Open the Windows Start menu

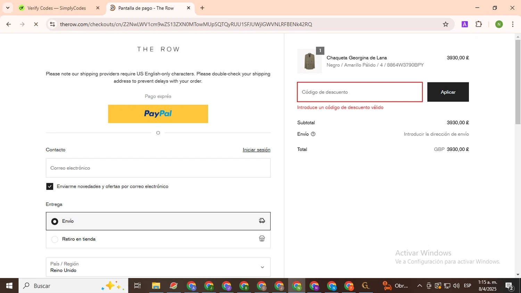pyautogui.click(x=9, y=286)
